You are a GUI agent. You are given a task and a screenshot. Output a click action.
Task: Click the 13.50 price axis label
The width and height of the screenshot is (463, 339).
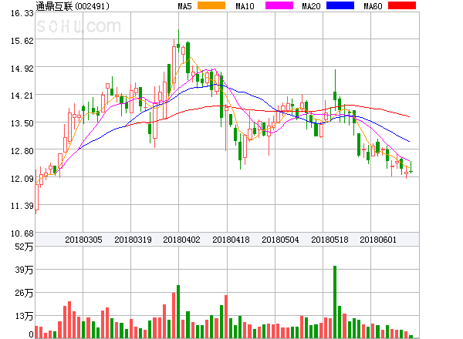22,123
